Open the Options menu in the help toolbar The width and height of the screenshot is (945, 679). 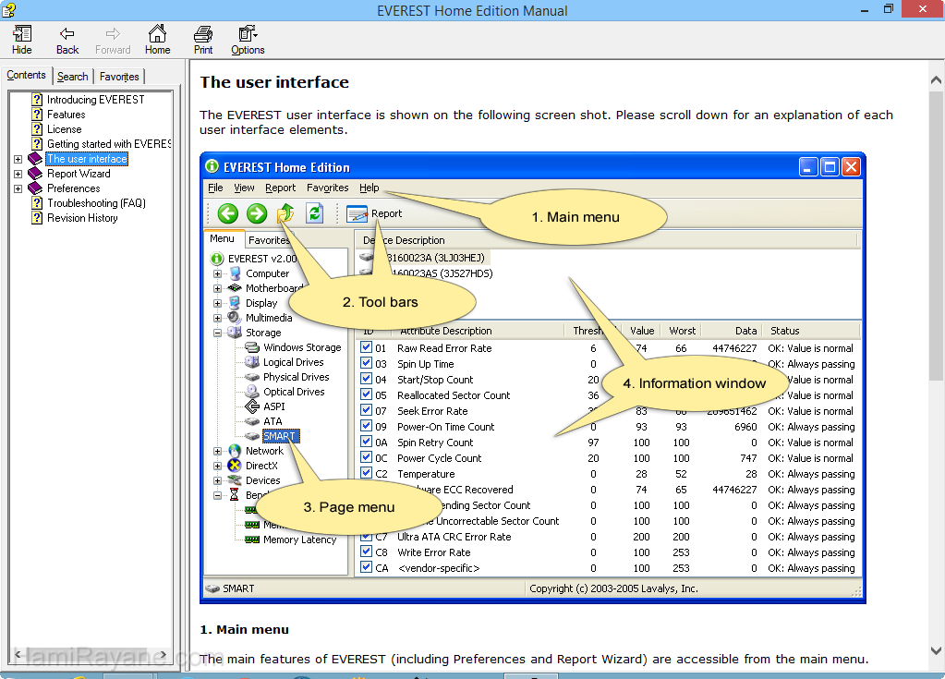pos(248,41)
